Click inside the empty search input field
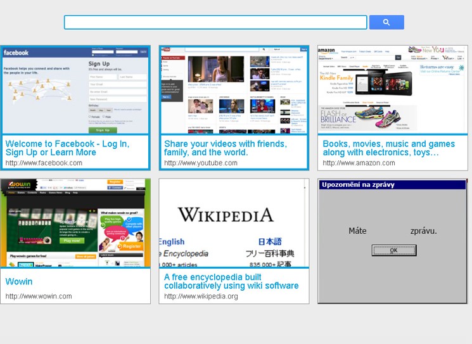Viewport: 472px width, 344px height. point(215,22)
